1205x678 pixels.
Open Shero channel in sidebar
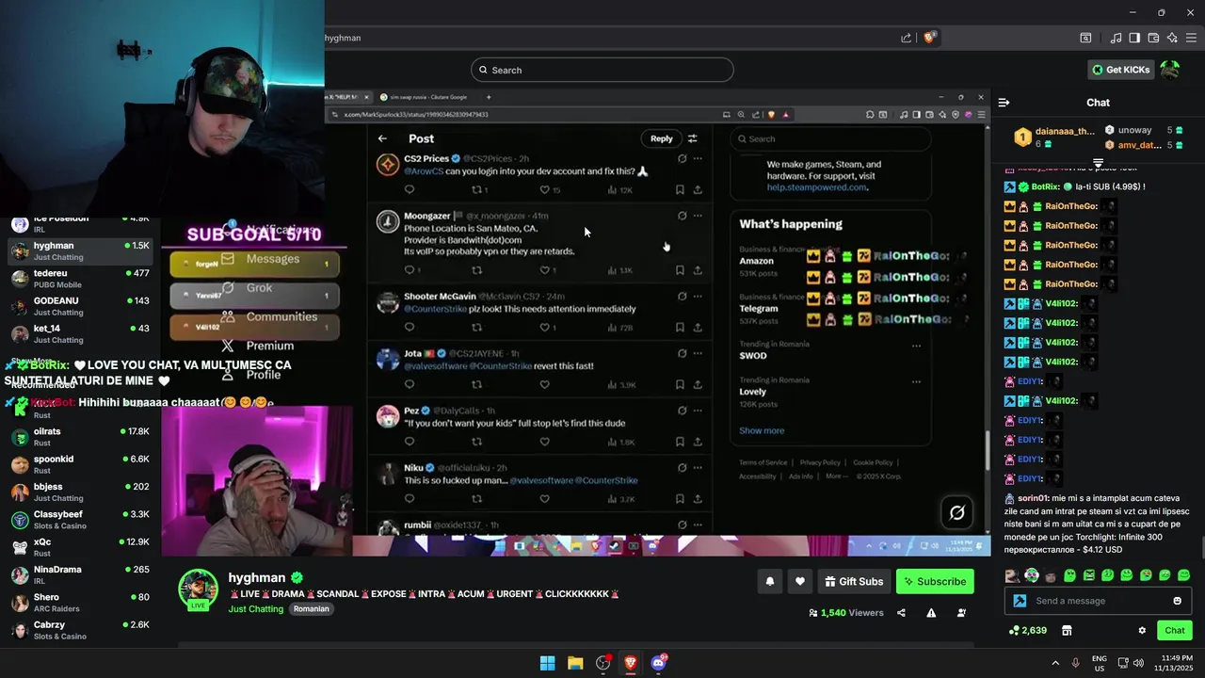pyautogui.click(x=80, y=602)
